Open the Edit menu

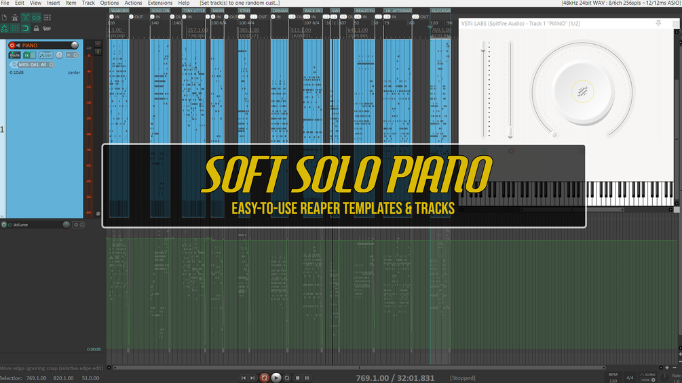point(20,3)
